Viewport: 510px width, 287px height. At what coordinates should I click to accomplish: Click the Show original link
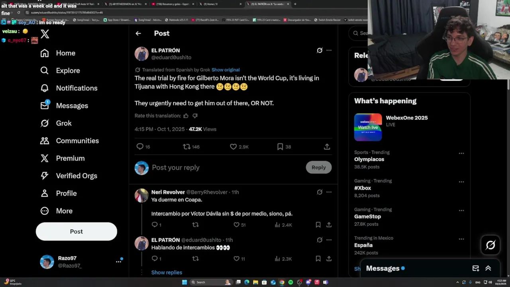[226, 70]
